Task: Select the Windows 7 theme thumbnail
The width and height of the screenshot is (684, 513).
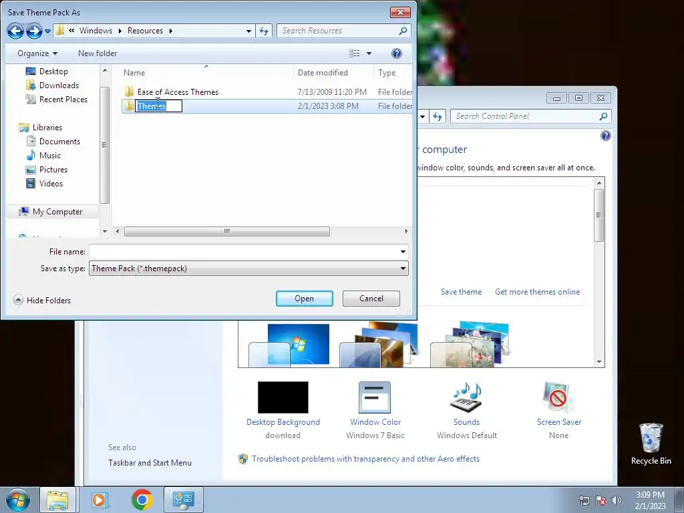Action: point(289,345)
